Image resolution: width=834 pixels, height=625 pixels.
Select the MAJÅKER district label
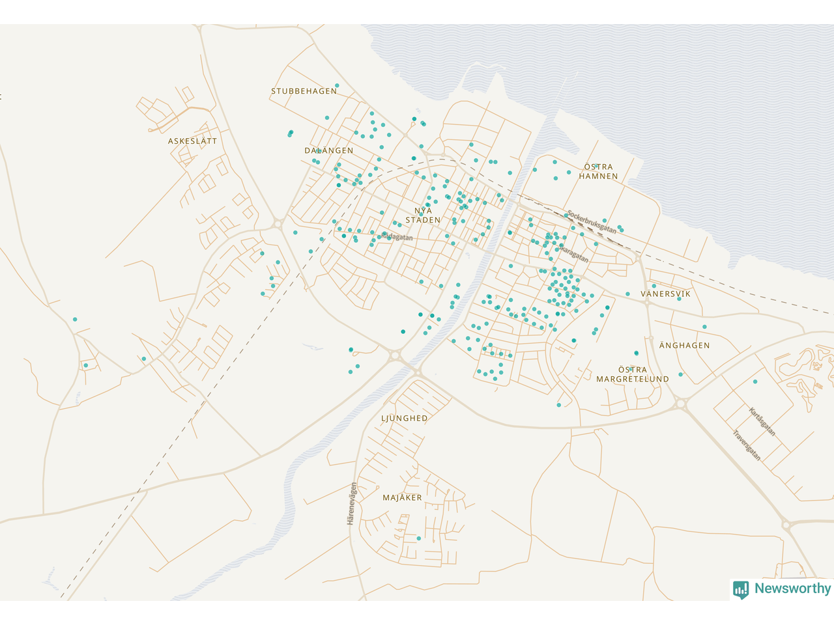402,497
